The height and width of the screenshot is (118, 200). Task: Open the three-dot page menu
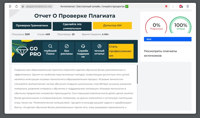[173, 6]
